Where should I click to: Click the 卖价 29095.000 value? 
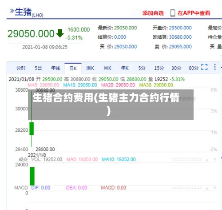(x=180, y=47)
